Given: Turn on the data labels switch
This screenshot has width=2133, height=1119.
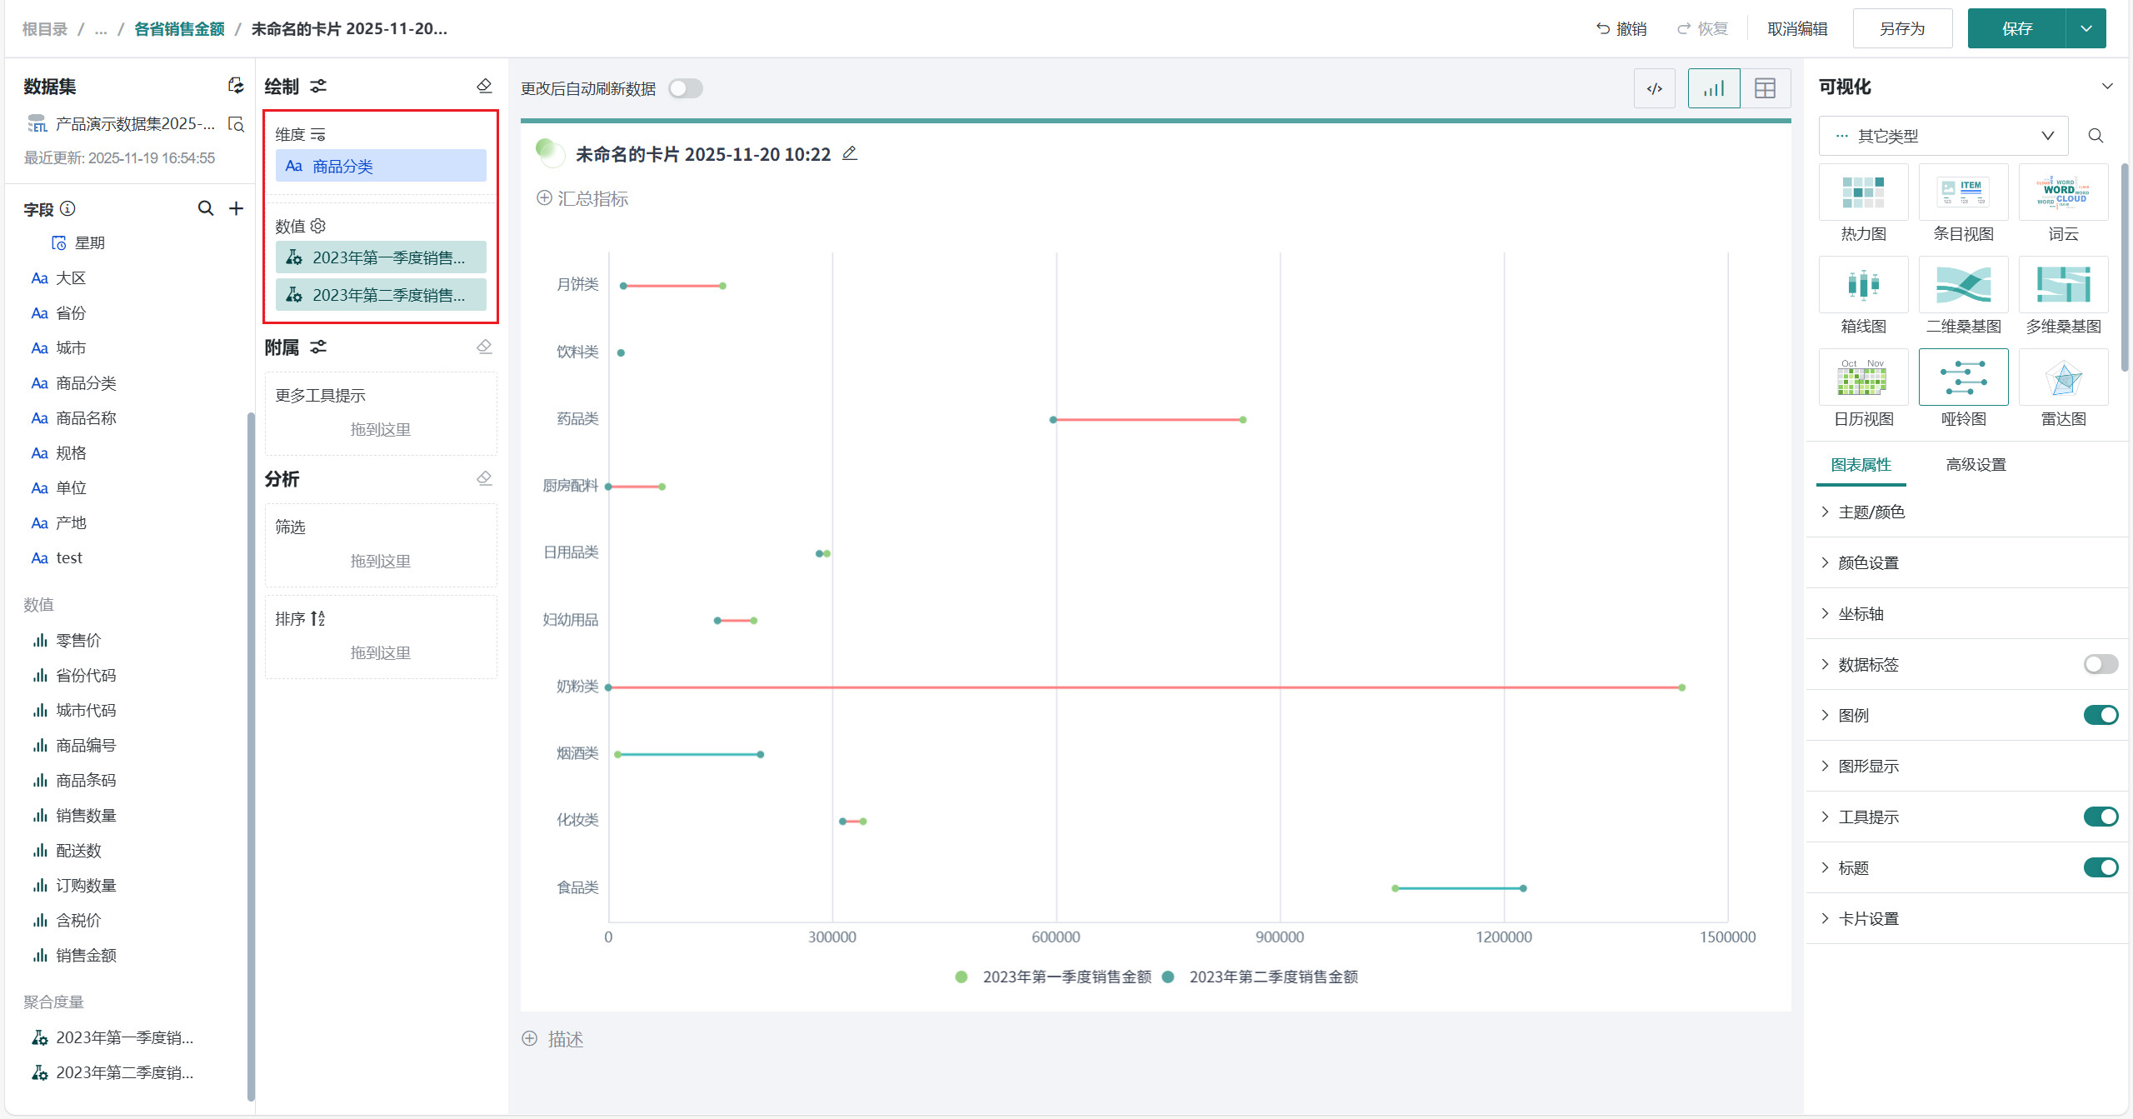Looking at the screenshot, I should [x=2101, y=664].
